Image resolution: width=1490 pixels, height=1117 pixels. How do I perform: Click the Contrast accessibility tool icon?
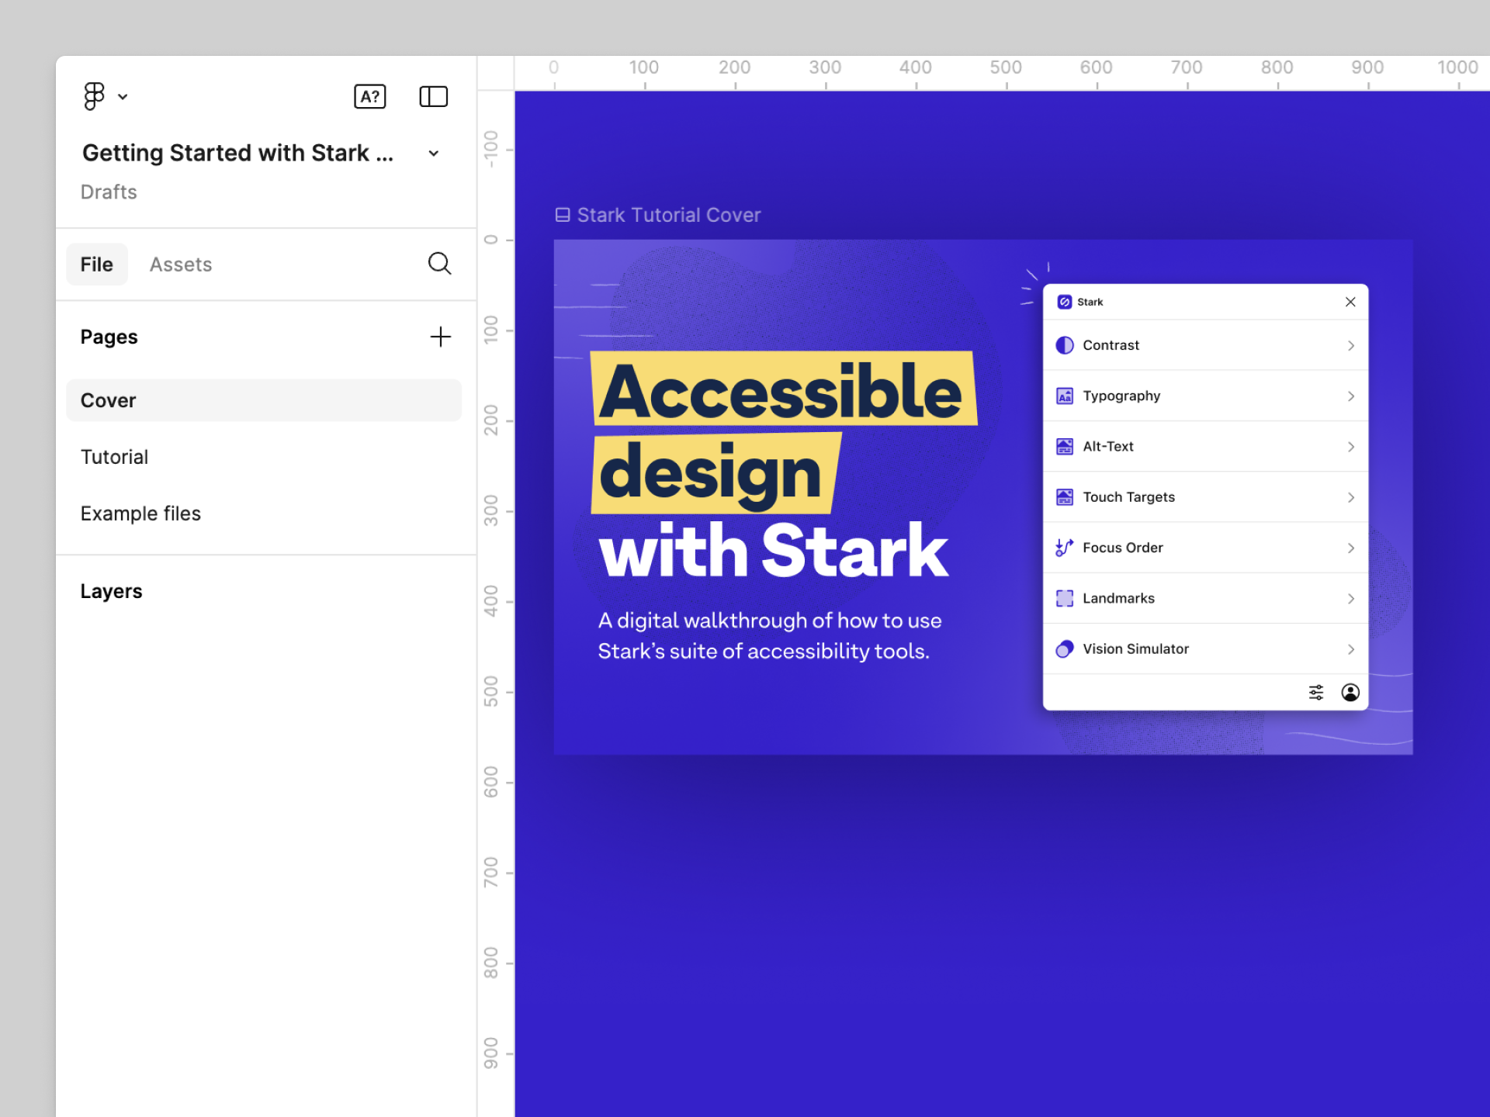[x=1064, y=345]
